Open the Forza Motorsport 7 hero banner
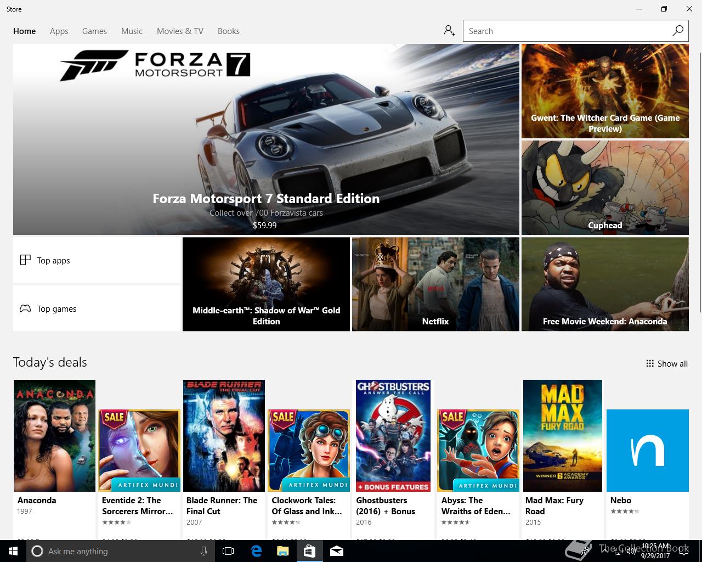The image size is (702, 562). 266,139
